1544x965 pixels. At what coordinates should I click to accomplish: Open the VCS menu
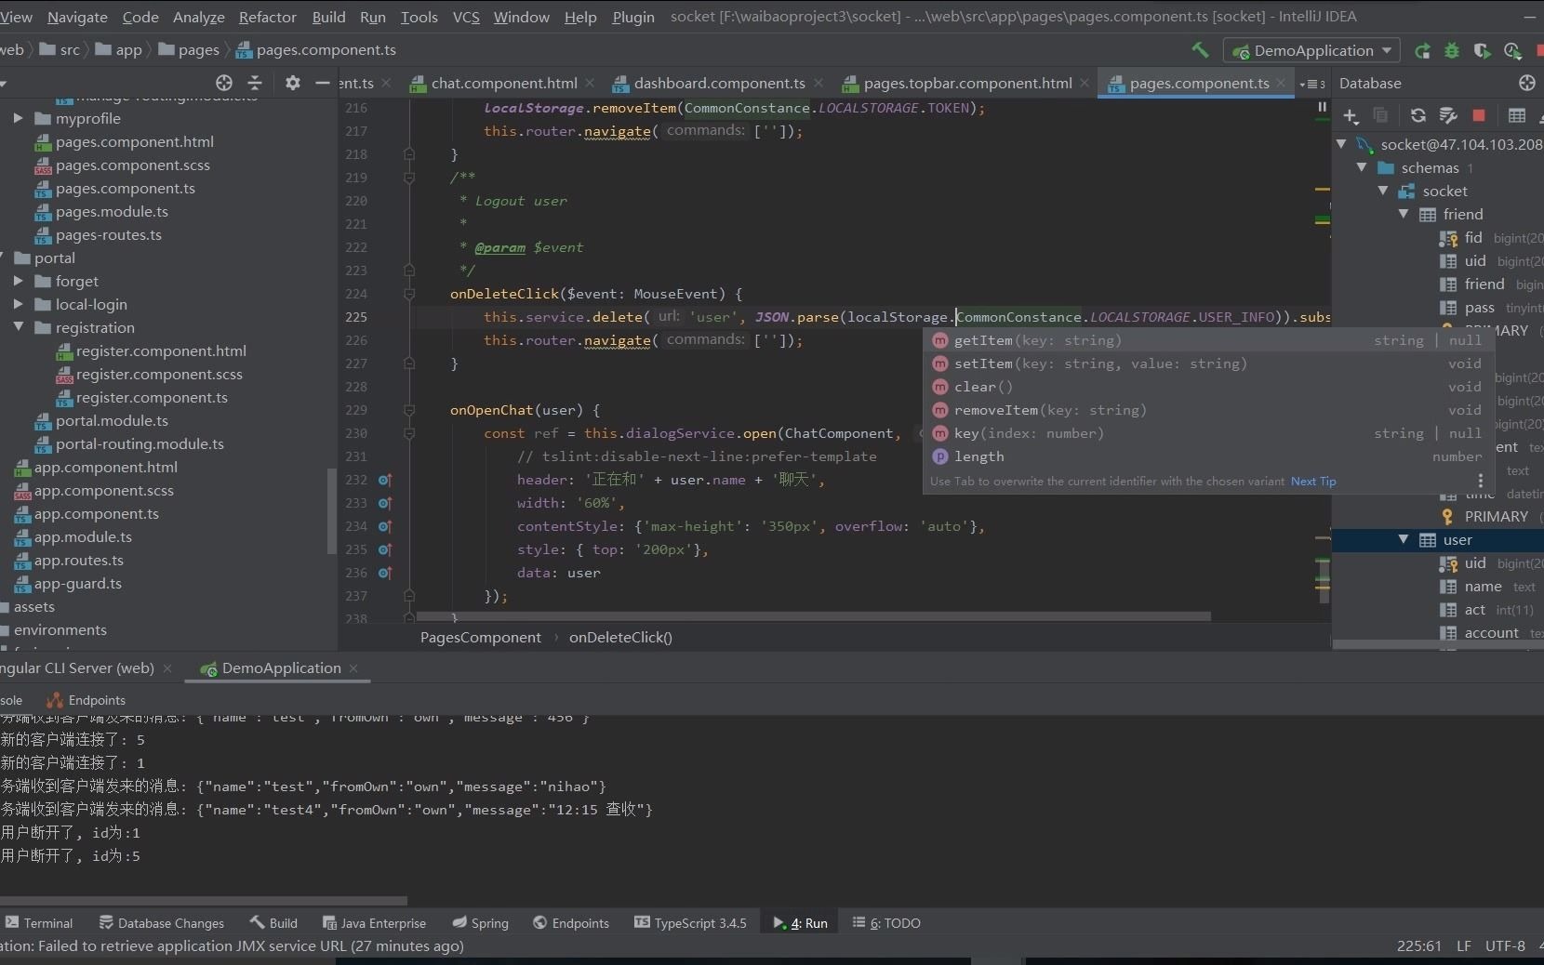tap(466, 17)
